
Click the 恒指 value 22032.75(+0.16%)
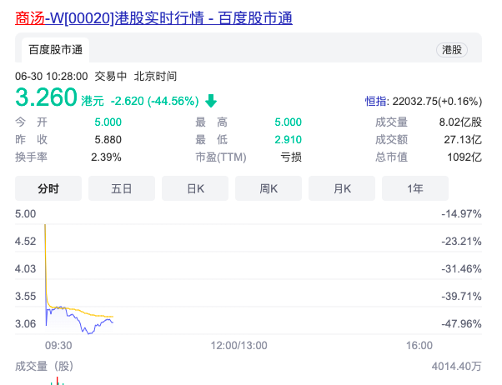[x=437, y=101]
